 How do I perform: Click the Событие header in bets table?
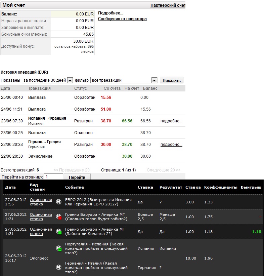coord(75,187)
